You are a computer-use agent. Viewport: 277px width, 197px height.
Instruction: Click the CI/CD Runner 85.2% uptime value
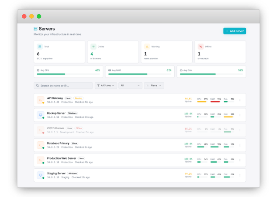click(188, 129)
